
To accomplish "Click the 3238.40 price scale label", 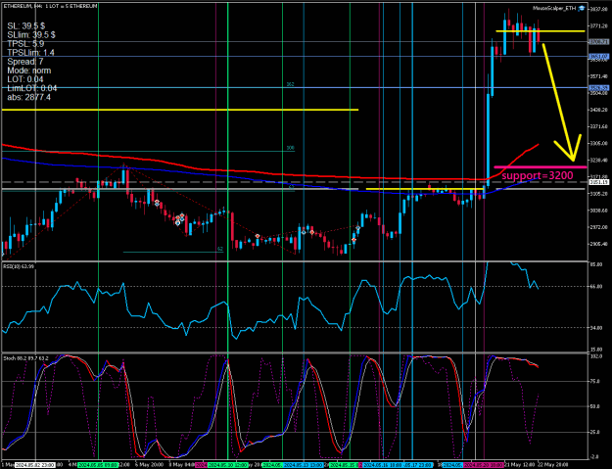I will coord(598,160).
